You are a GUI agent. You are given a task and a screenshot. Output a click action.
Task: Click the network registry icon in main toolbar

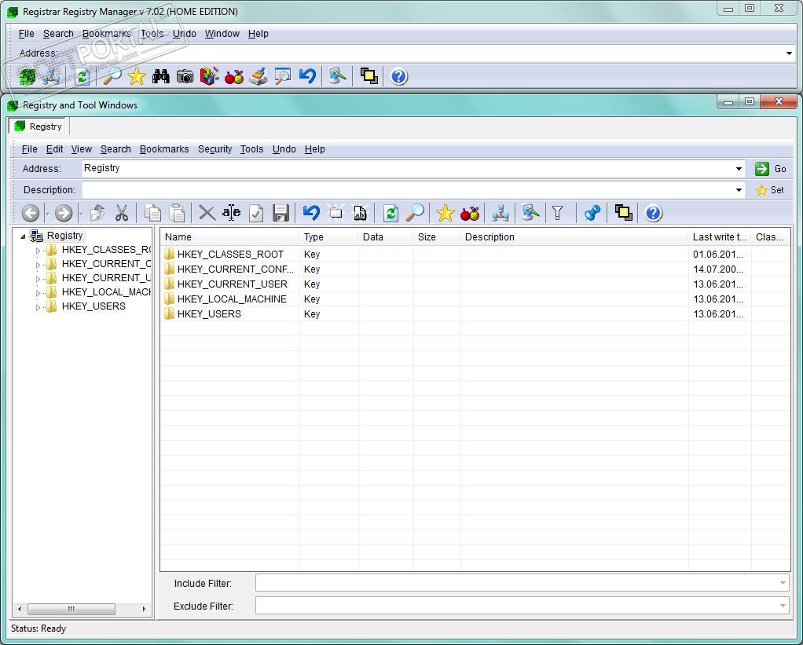pos(51,77)
